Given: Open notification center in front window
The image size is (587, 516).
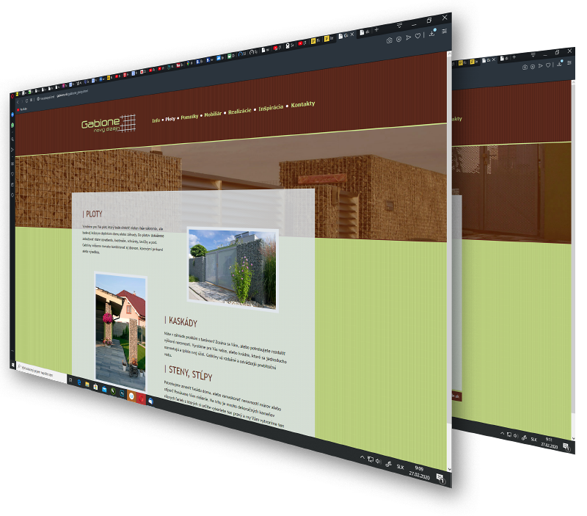Looking at the screenshot, I should pyautogui.click(x=441, y=478).
